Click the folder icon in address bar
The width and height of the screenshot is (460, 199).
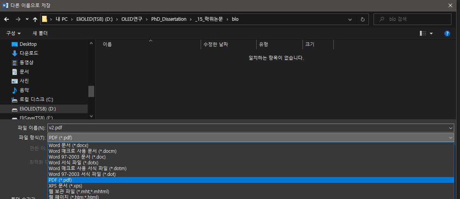[x=45, y=19]
